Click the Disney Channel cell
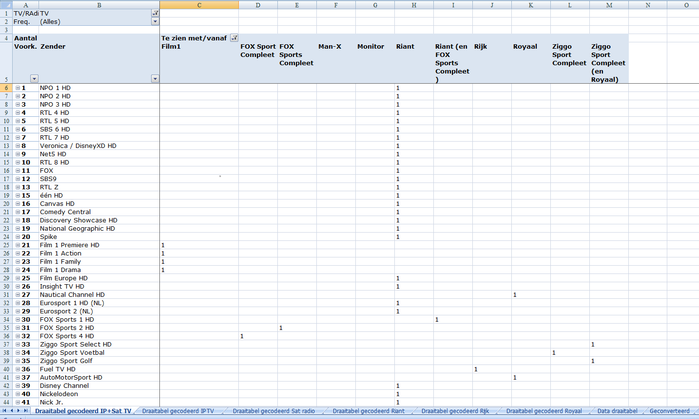The height and width of the screenshot is (419, 699). (x=99, y=386)
